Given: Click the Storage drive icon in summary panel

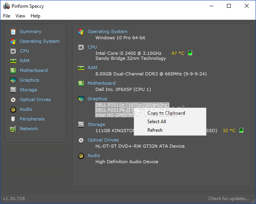Looking at the screenshot, I should tap(81, 124).
